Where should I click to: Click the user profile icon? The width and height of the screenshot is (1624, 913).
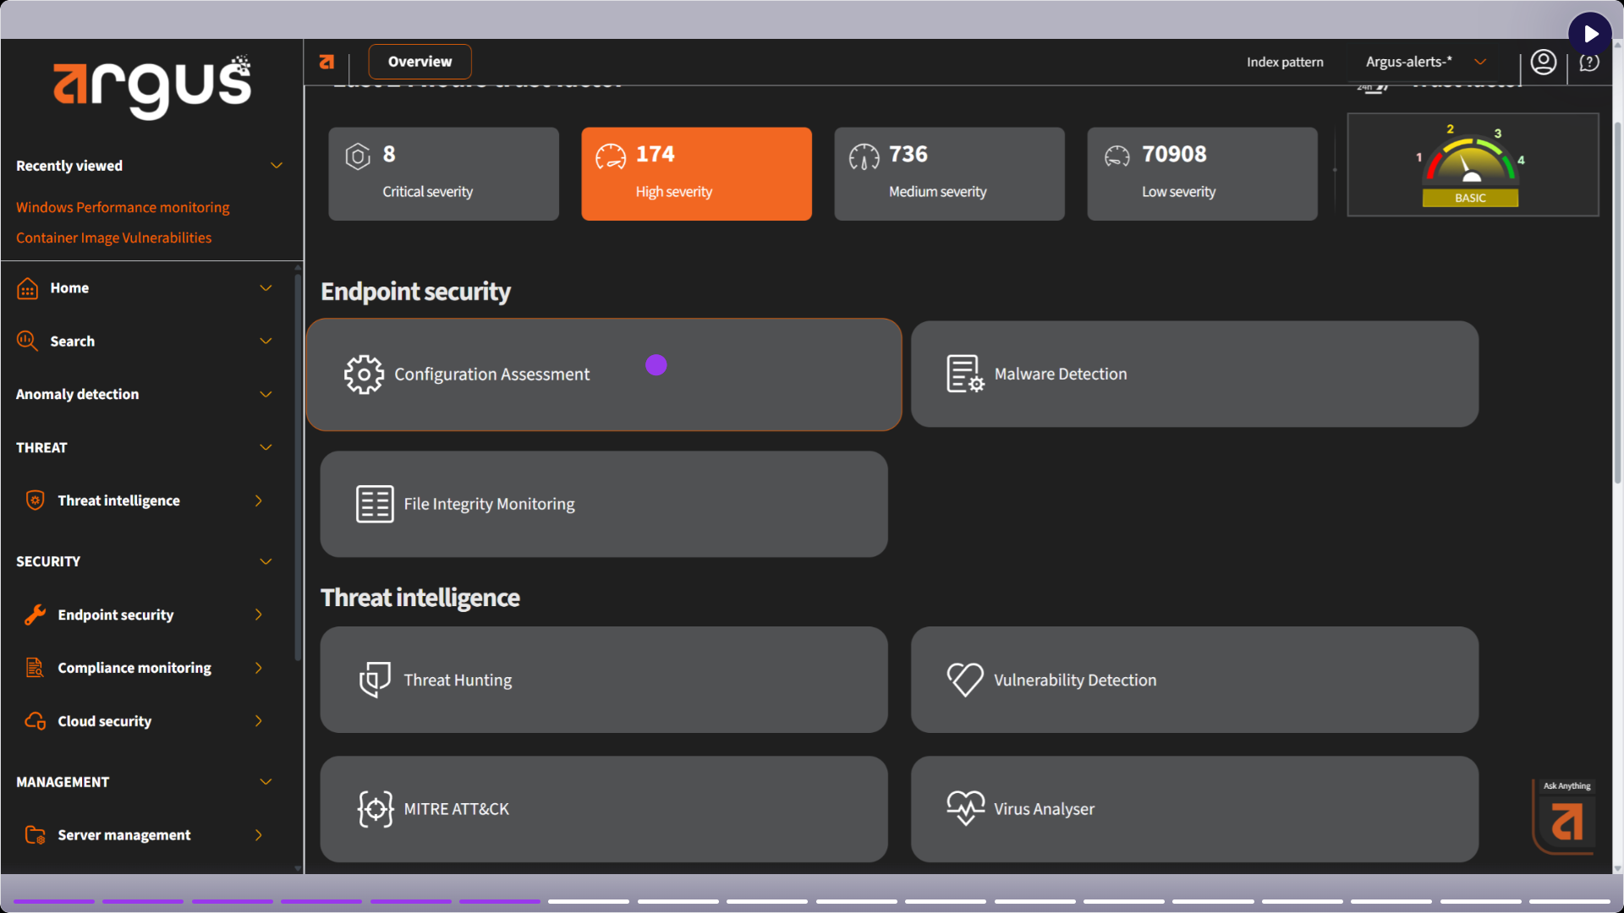coord(1543,63)
